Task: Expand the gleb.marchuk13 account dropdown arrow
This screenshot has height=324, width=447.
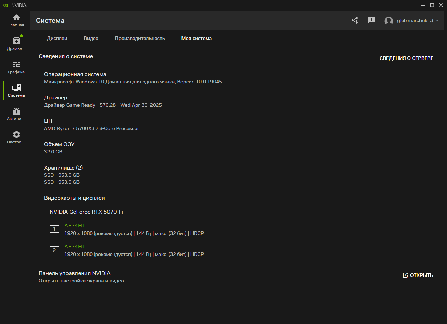Action: [437, 20]
